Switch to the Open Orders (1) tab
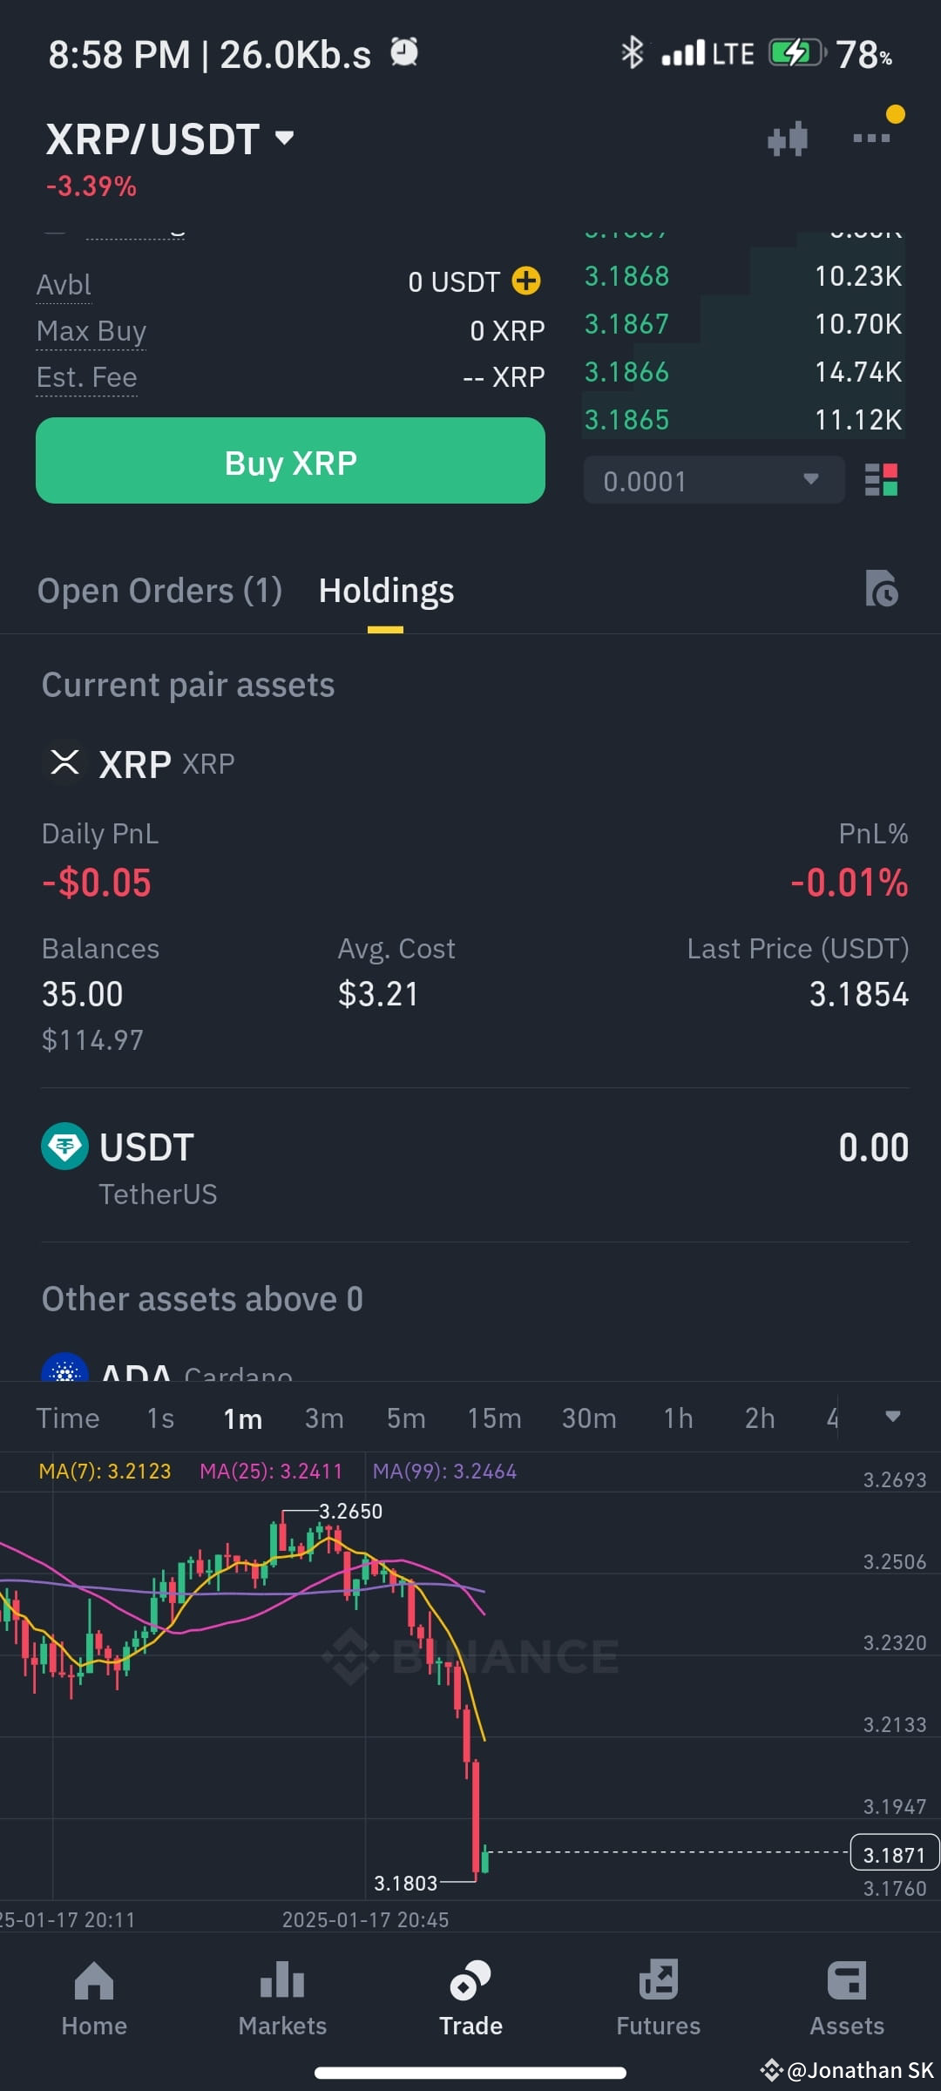 click(160, 591)
